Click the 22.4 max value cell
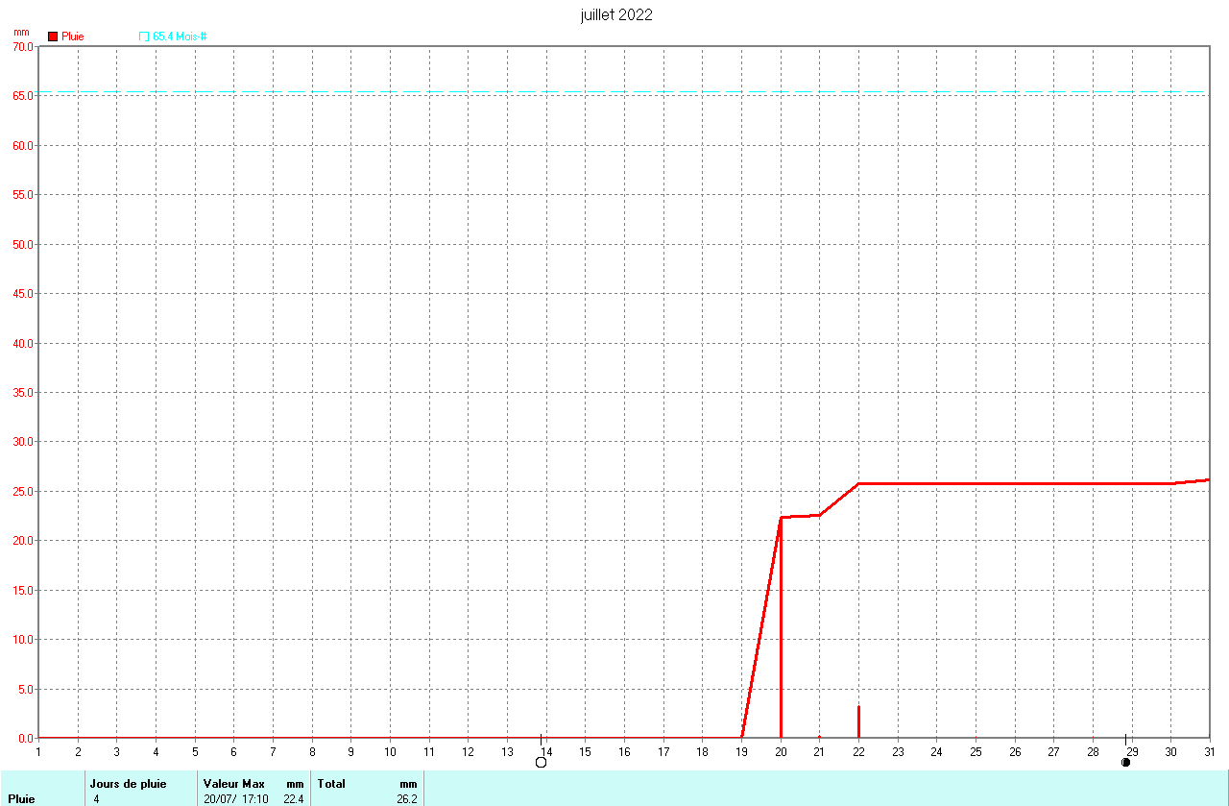1229x806 pixels. [293, 798]
